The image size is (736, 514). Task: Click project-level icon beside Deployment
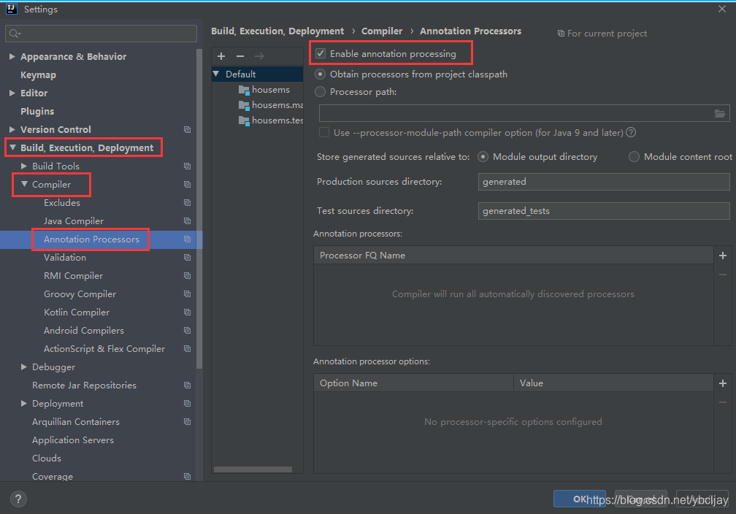coord(187,404)
